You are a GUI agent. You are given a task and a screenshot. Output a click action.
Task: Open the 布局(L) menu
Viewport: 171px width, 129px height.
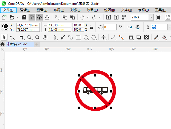pyautogui.click(x=59, y=10)
